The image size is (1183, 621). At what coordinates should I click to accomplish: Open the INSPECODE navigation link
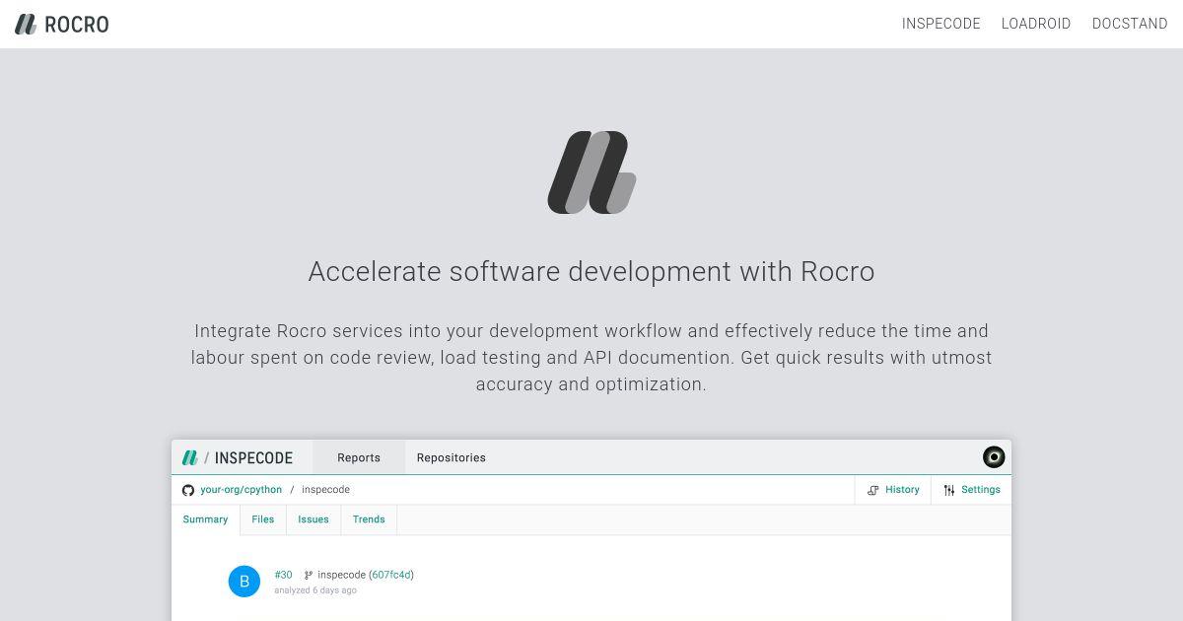click(x=940, y=24)
